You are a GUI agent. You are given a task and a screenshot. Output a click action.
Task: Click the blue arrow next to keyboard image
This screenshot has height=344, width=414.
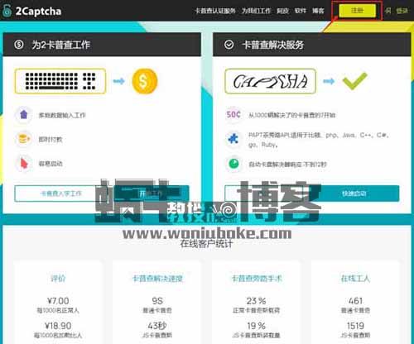click(118, 81)
